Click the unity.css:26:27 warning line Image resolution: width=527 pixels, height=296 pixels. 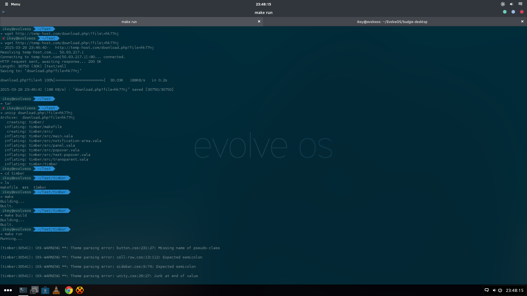coord(99,276)
